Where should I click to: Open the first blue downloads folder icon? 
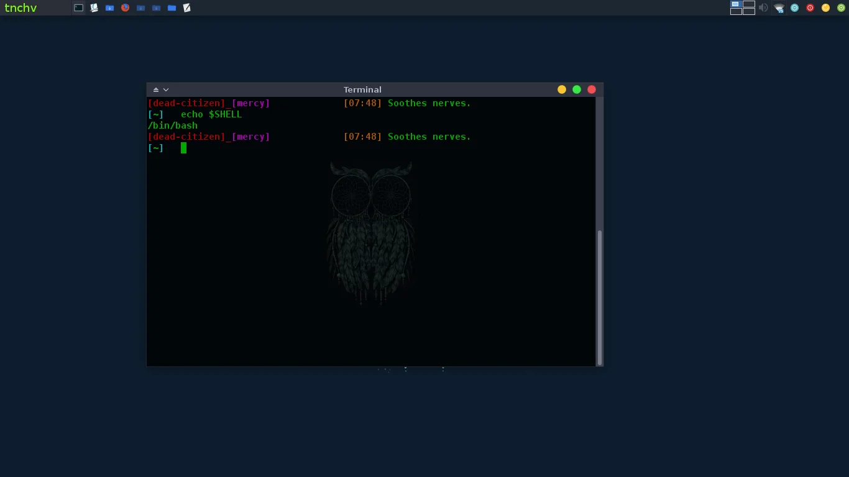[x=109, y=8]
